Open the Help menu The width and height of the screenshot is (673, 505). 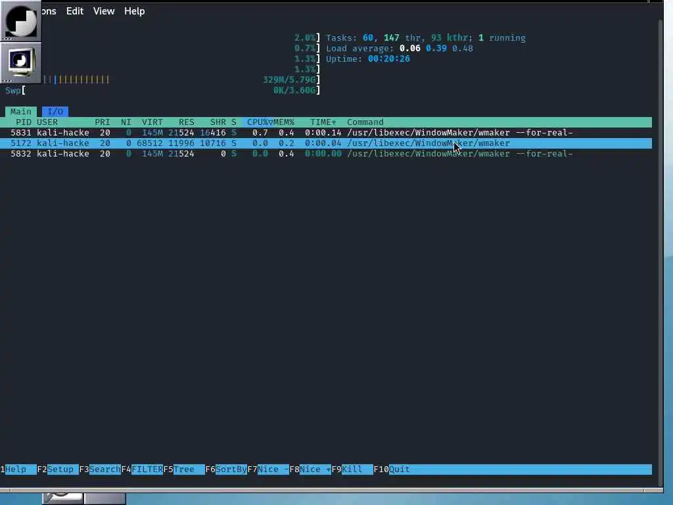pyautogui.click(x=134, y=11)
